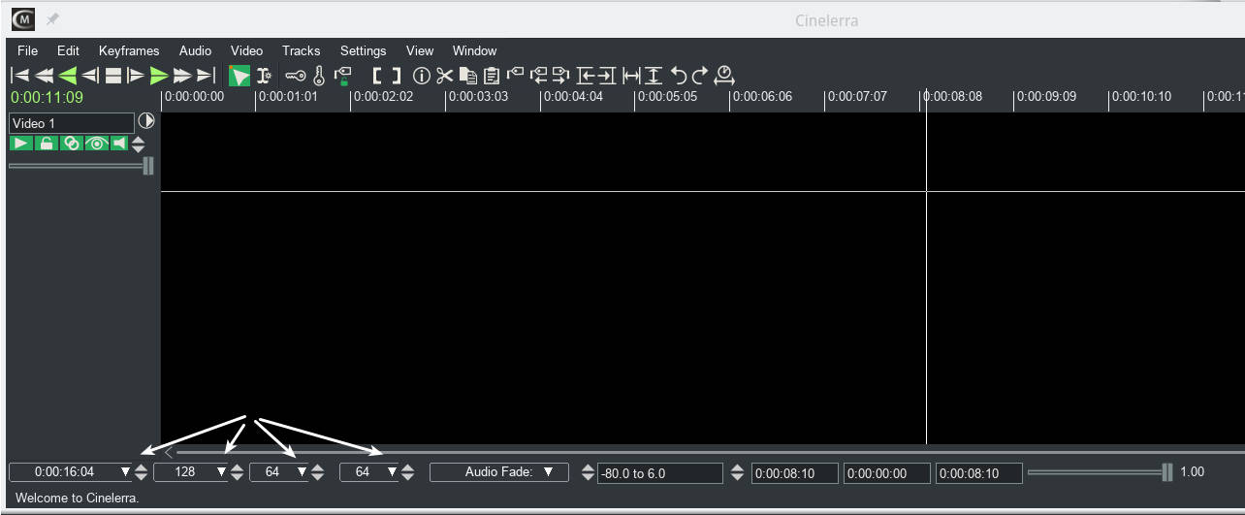
Task: Open the 0:00:16:04 zoom duration dropdown
Action: pyautogui.click(x=125, y=472)
